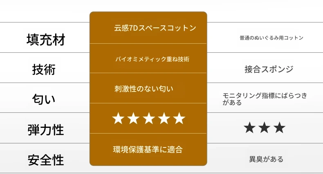Click the first white star in the elasticity row
This screenshot has width=323, height=174.
[118, 118]
